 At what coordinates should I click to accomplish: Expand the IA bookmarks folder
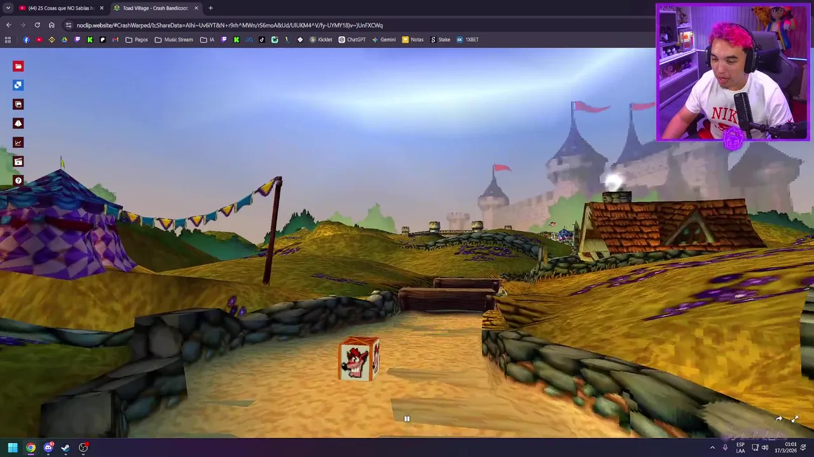(207, 39)
